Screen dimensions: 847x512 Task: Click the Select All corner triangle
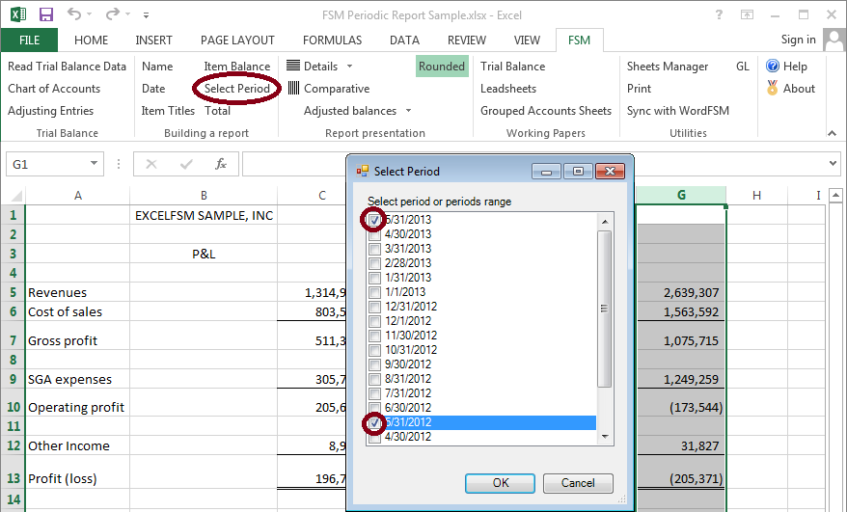click(x=16, y=196)
